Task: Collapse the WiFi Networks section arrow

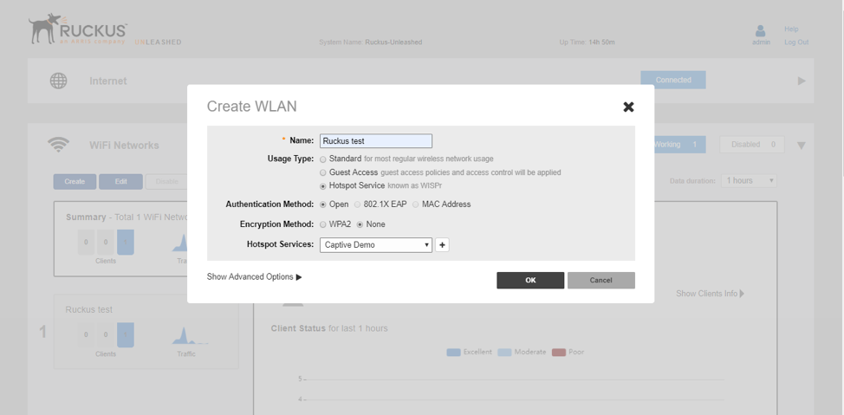Action: point(801,146)
